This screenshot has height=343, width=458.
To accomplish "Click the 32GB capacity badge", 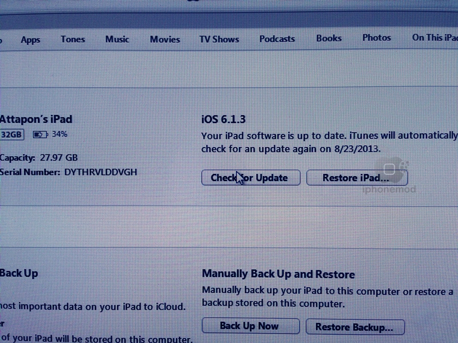I will tap(11, 134).
